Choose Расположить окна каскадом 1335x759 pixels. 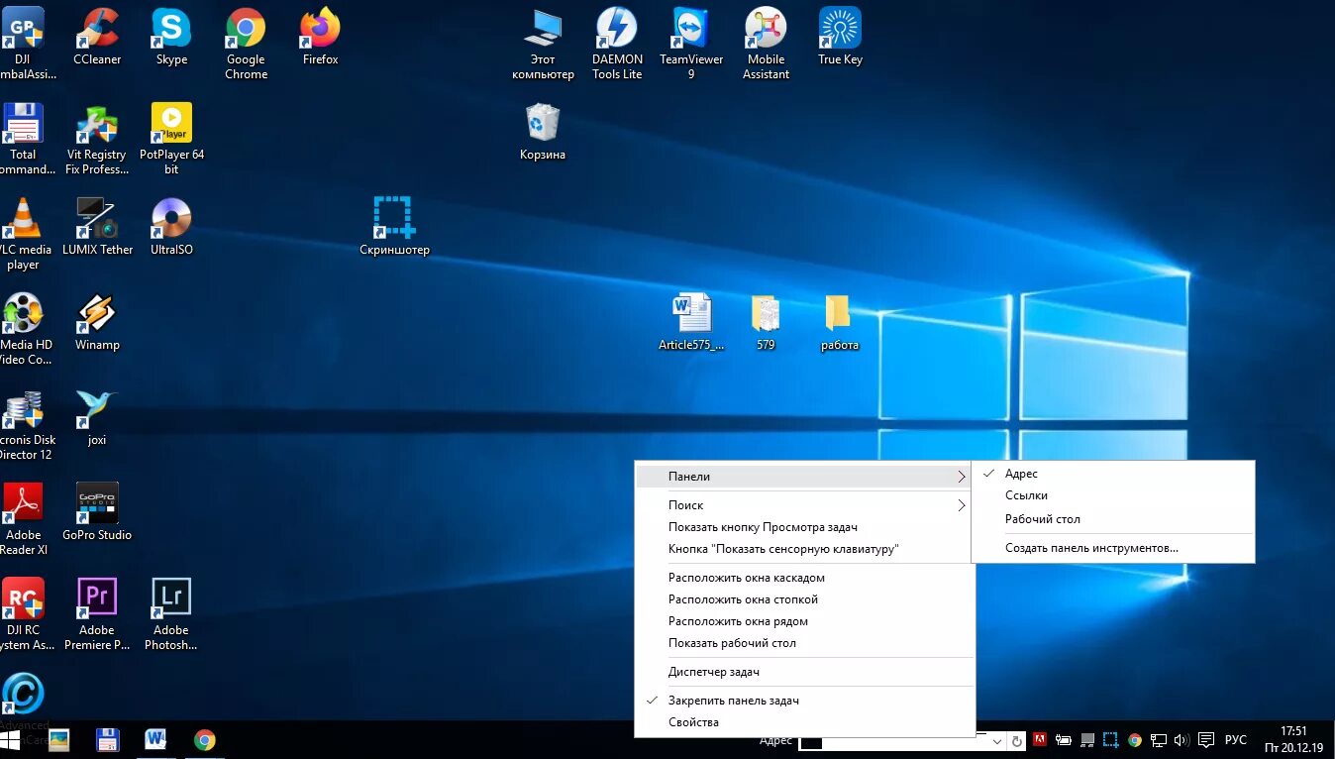coord(804,578)
